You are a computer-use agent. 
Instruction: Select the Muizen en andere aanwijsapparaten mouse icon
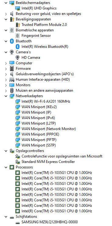[x=12, y=90]
